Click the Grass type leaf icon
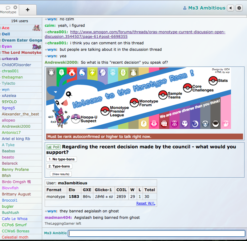Viewport: 247px width, 241px height. [62, 73]
